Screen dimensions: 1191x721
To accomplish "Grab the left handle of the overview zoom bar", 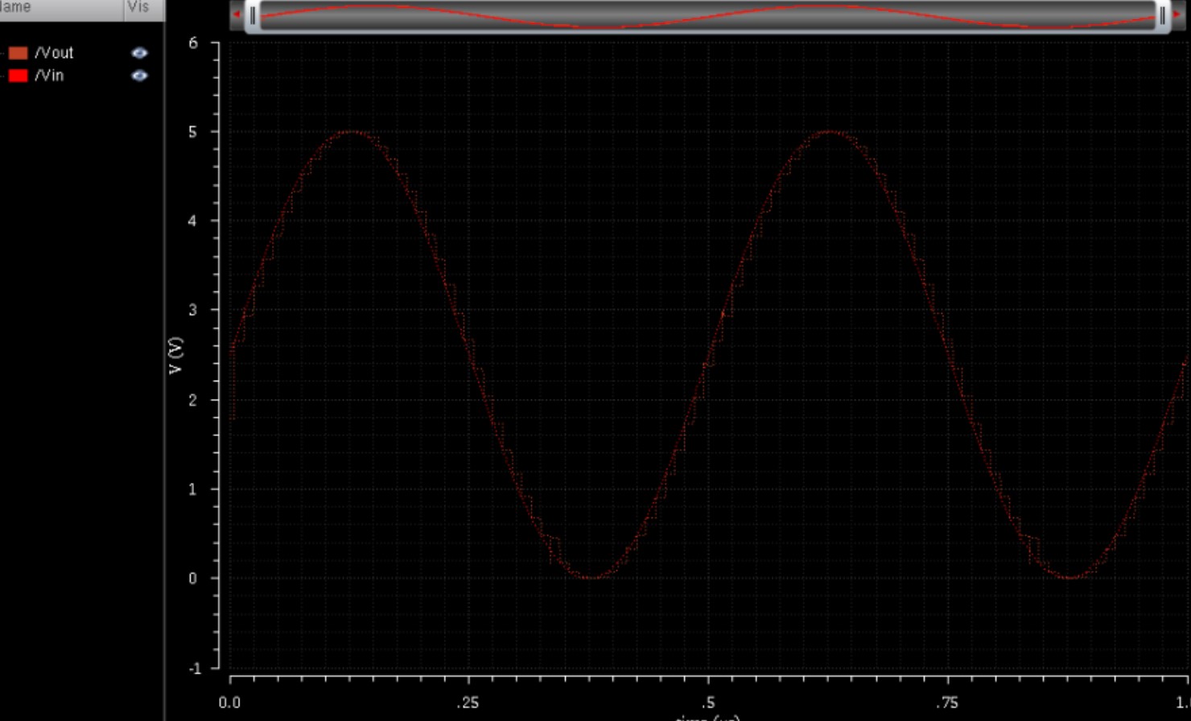I will pyautogui.click(x=253, y=15).
